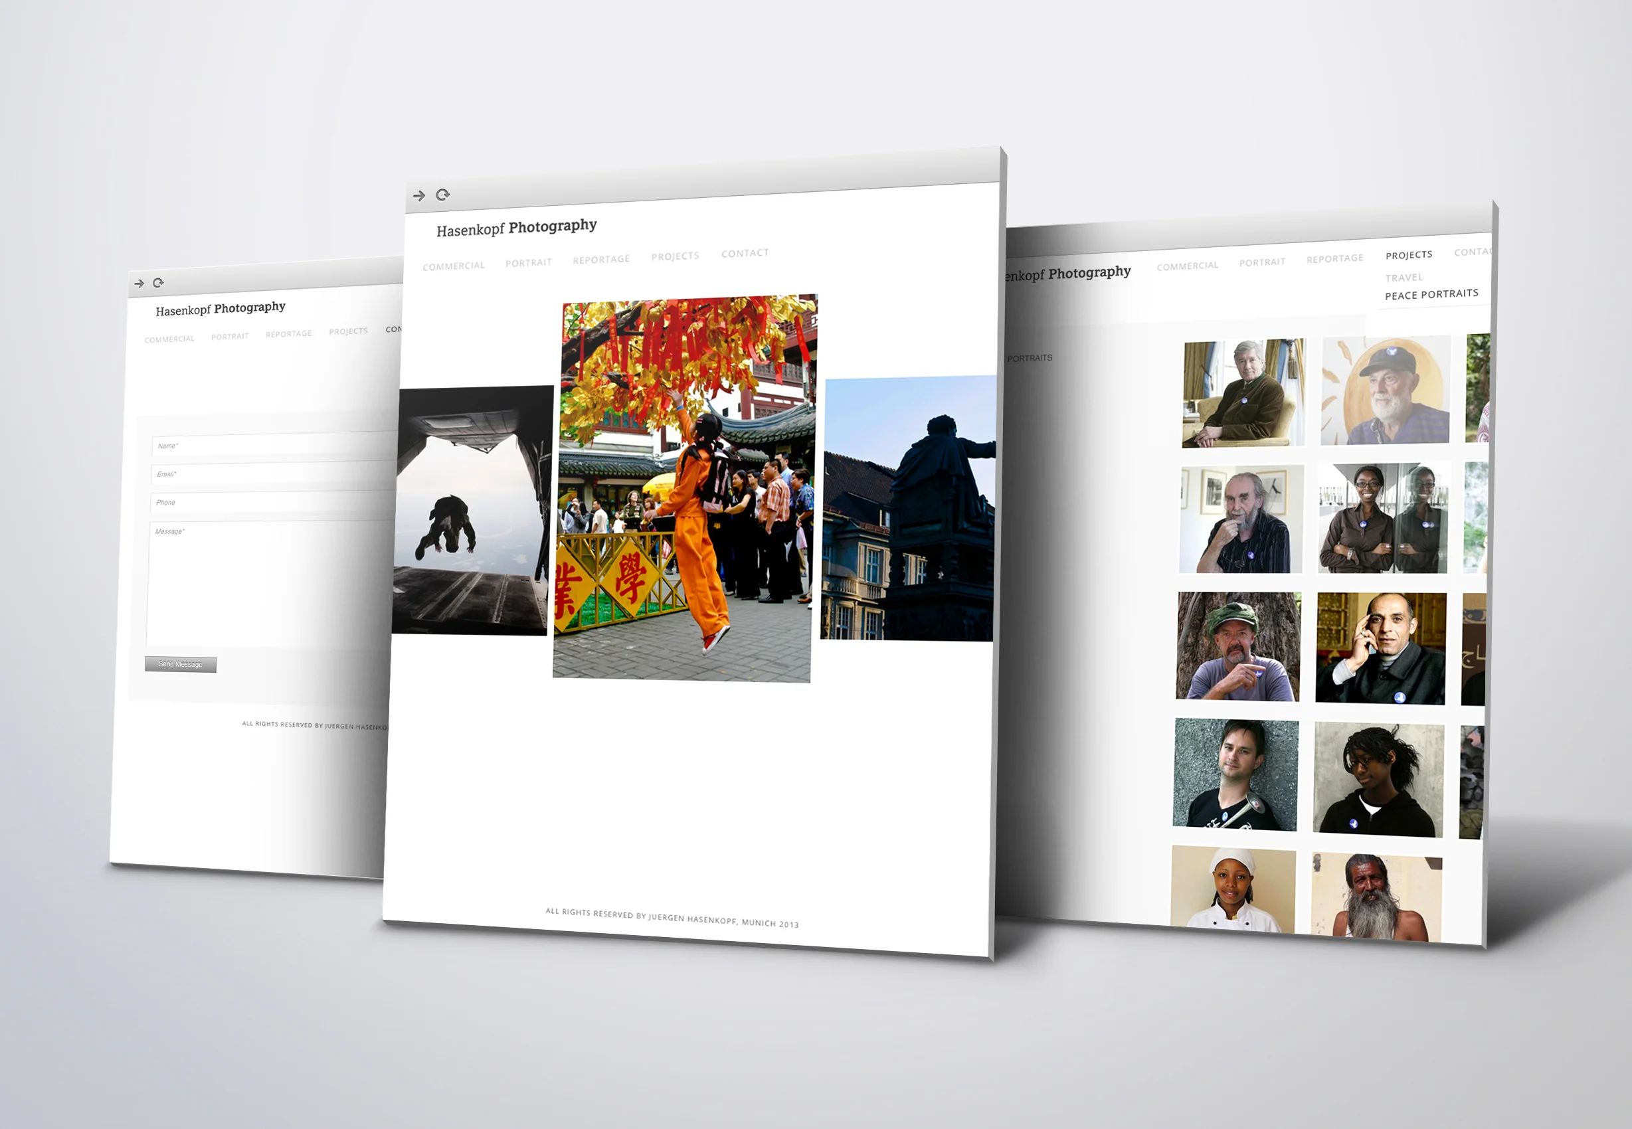Open the Reportage menu in the center window
1632x1129 pixels.
point(601,260)
